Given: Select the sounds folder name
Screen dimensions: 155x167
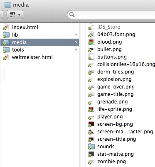Looking at the screenshot, I should click(x=106, y=147).
